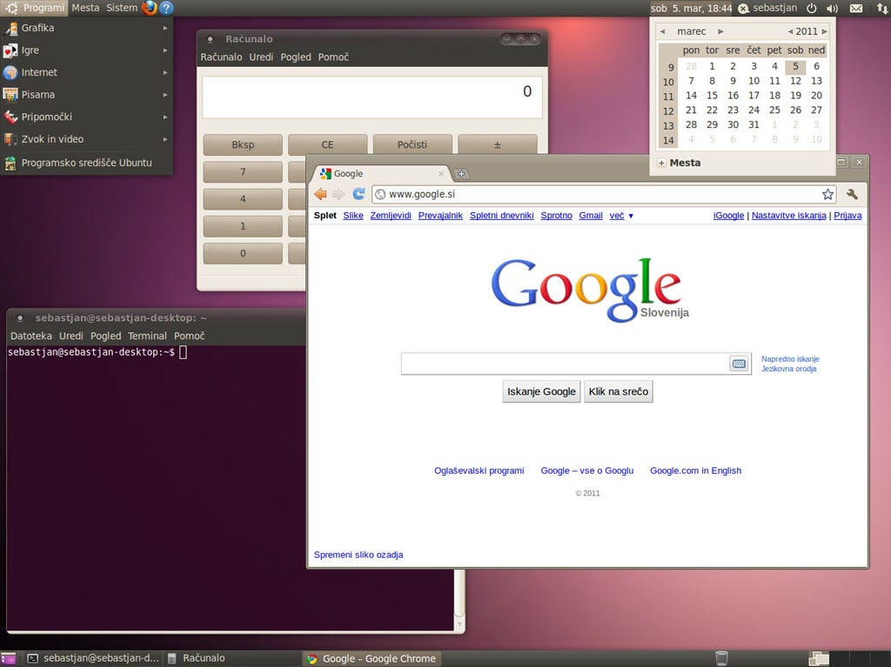Image resolution: width=891 pixels, height=667 pixels.
Task: Click the date and time in top panel
Action: pos(691,8)
